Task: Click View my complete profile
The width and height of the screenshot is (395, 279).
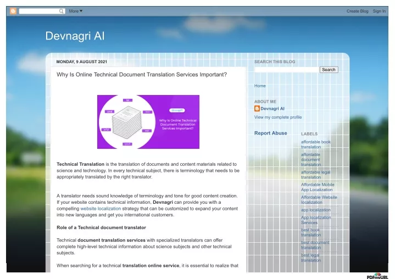Action: 278,117
